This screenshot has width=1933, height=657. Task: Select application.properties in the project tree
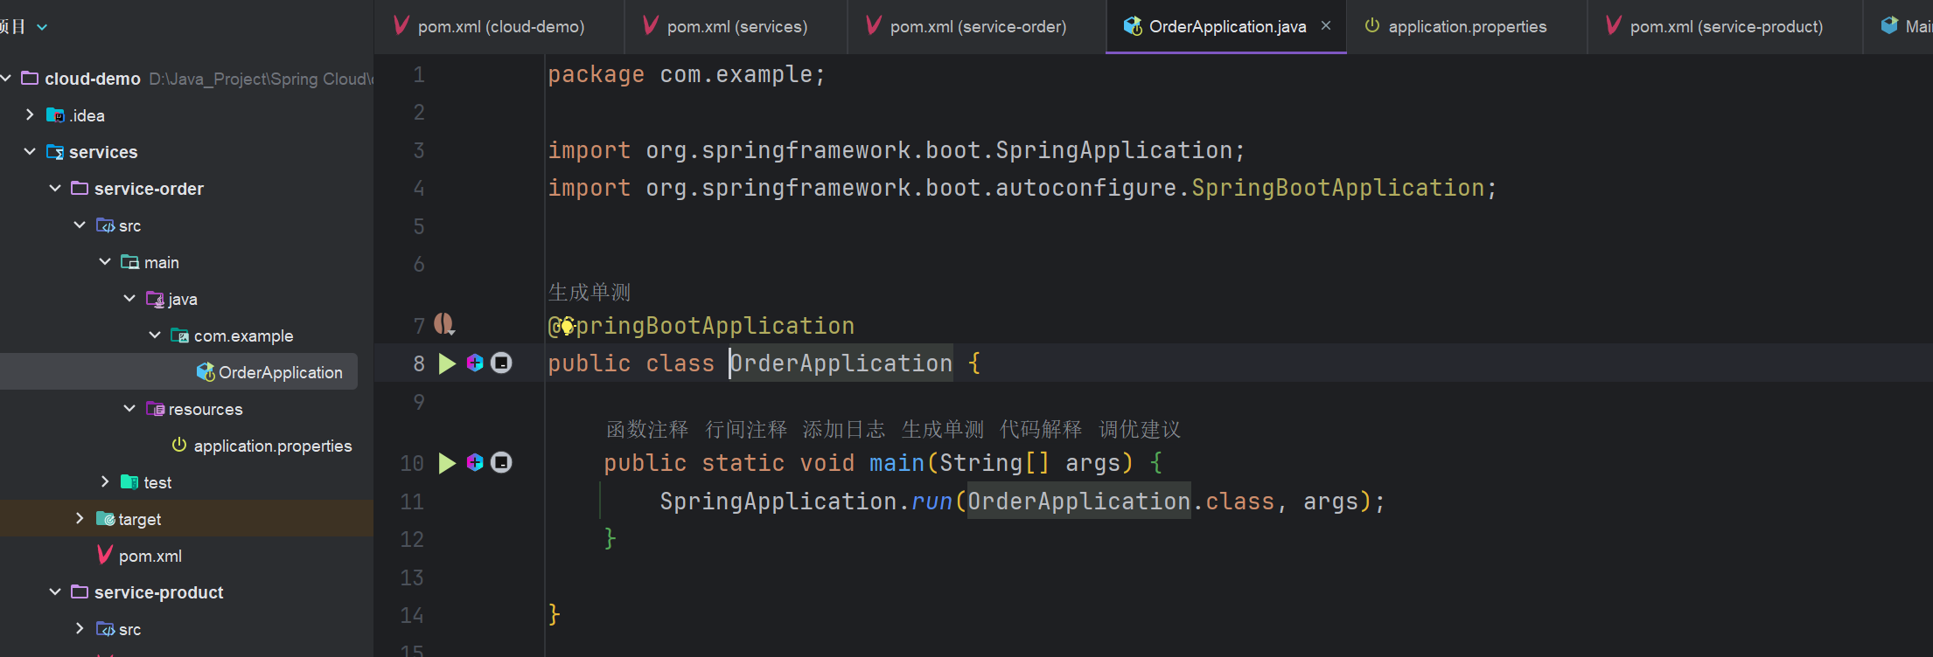272,446
